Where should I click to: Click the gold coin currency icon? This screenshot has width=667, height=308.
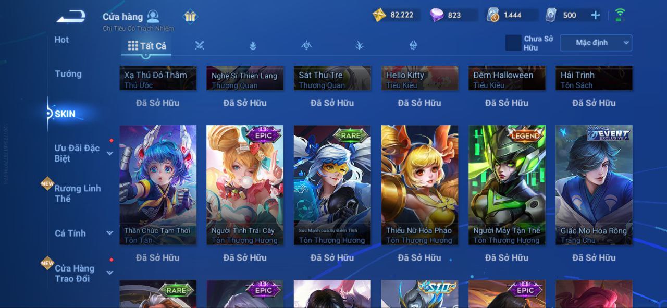[379, 15]
